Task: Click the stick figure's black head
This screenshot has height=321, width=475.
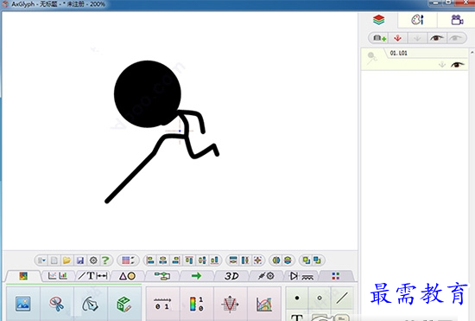Action: (147, 93)
